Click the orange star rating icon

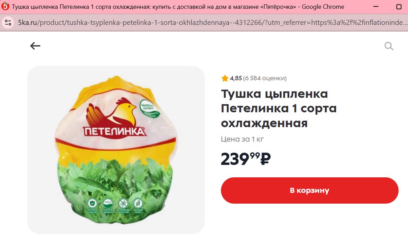225,78
